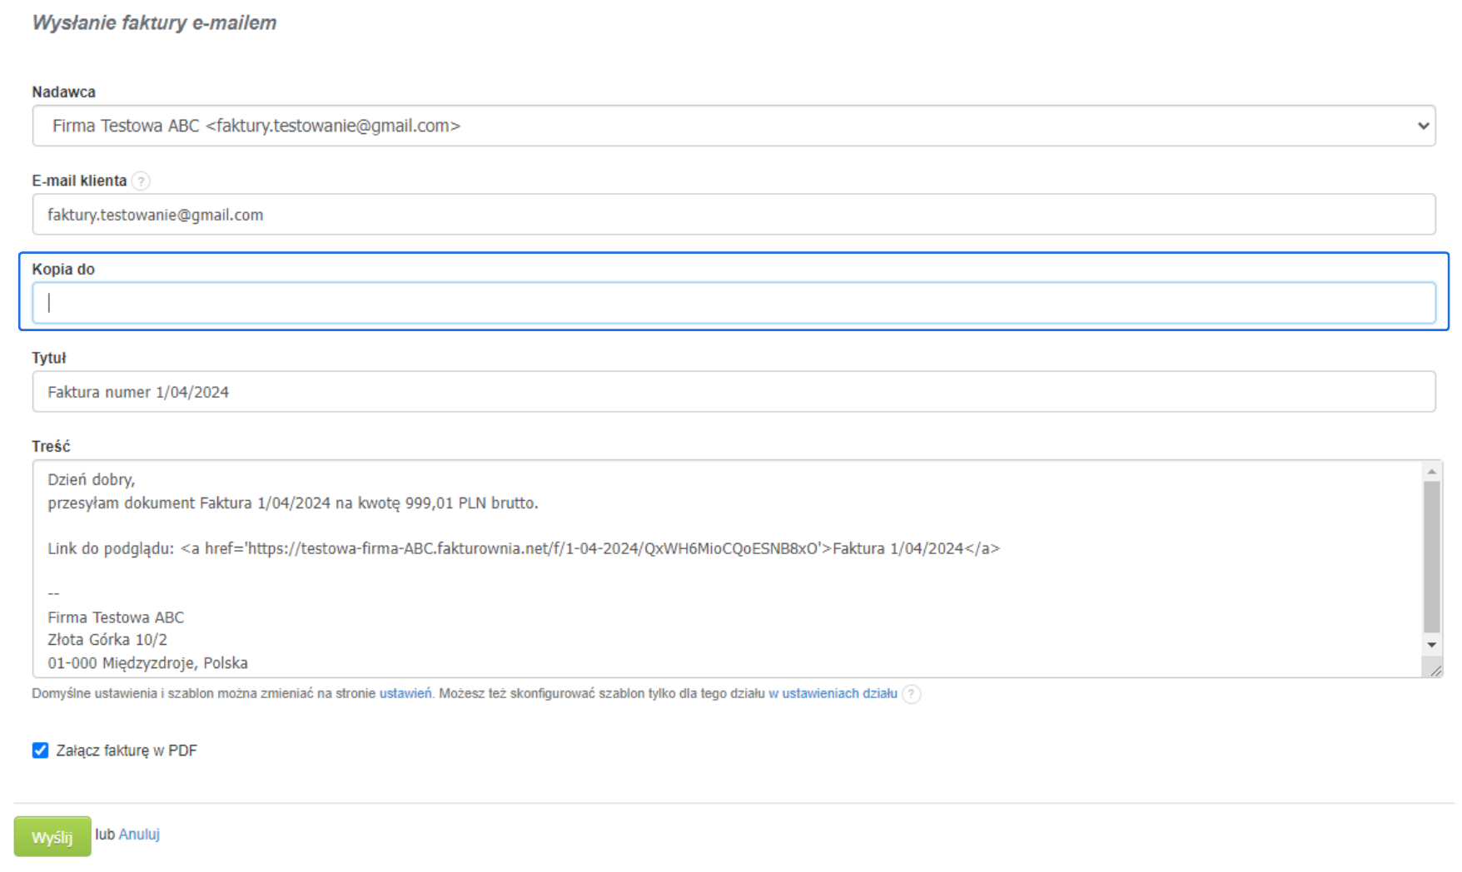Click the Tytuł subject input field
This screenshot has width=1462, height=872.
(x=733, y=392)
